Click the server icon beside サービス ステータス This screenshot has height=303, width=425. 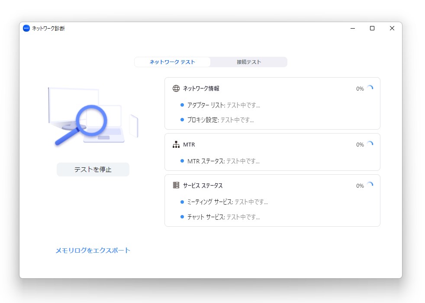coord(176,185)
